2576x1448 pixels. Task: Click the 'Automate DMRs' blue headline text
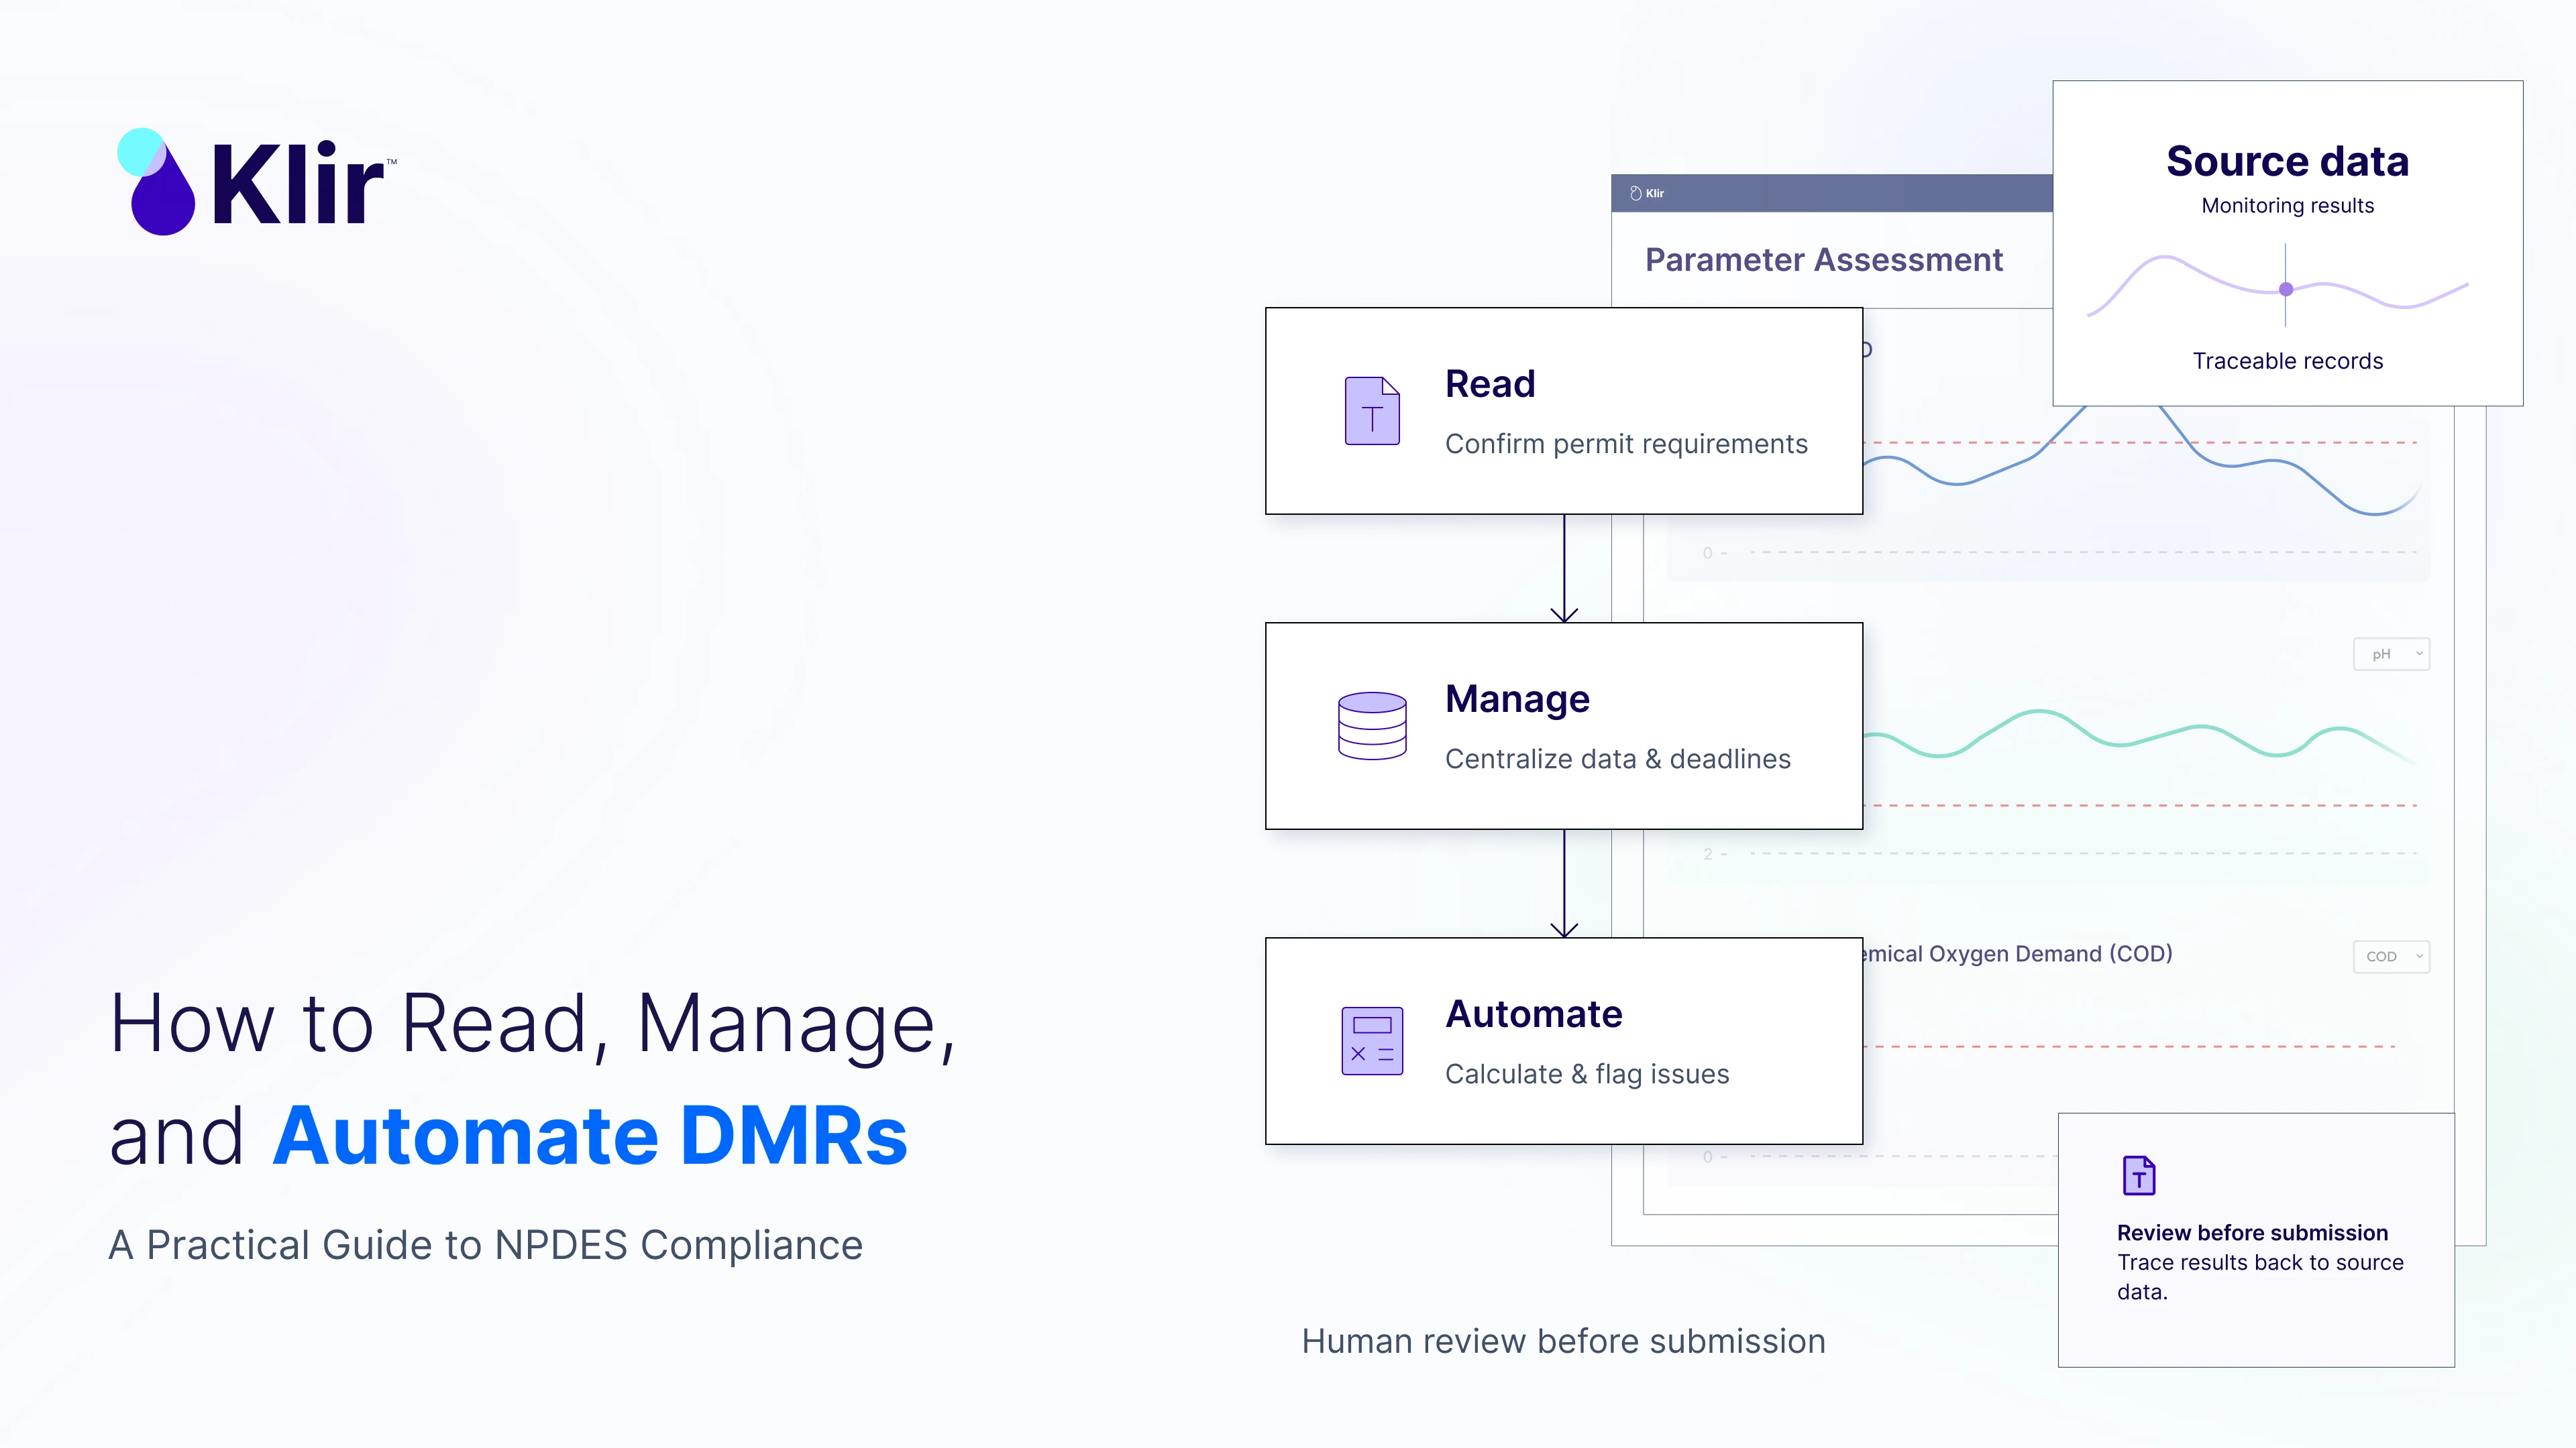pyautogui.click(x=590, y=1136)
